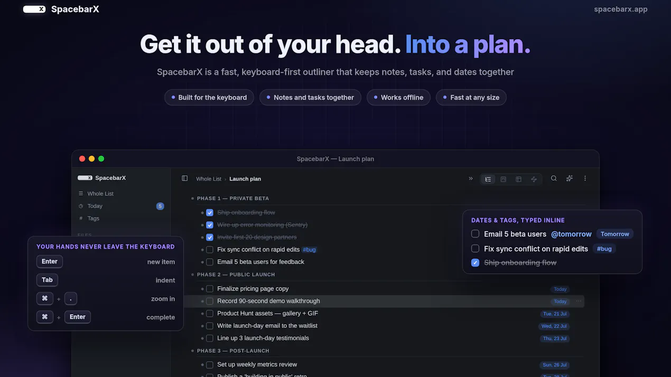Click the #bug tag in outline
The width and height of the screenshot is (671, 377).
click(x=310, y=250)
